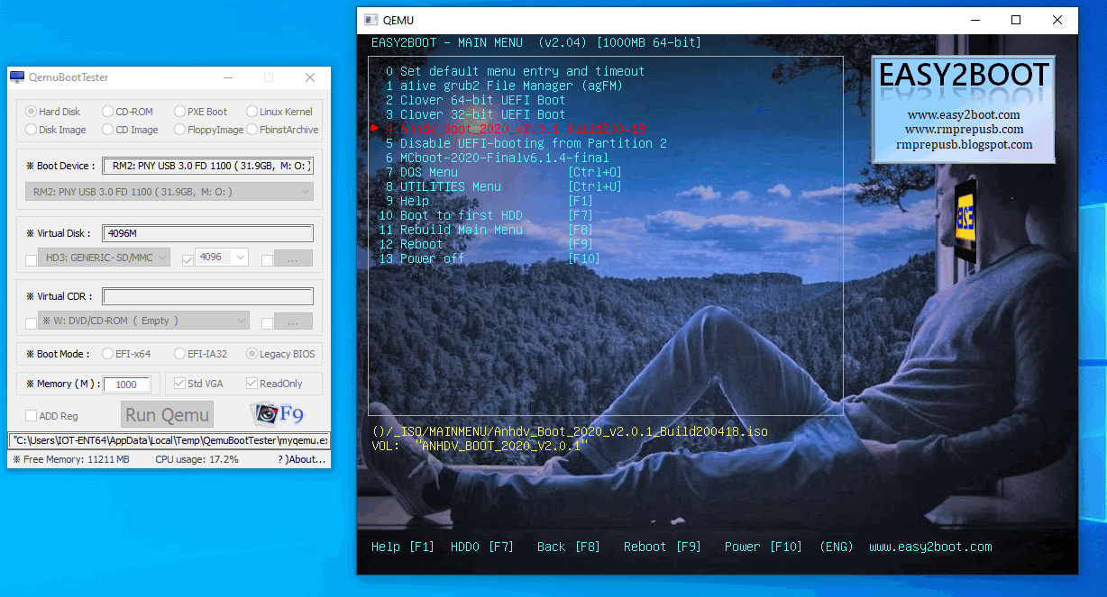This screenshot has width=1107, height=597.
Task: Click the Virtual Disk 4096M field
Action: [x=207, y=233]
